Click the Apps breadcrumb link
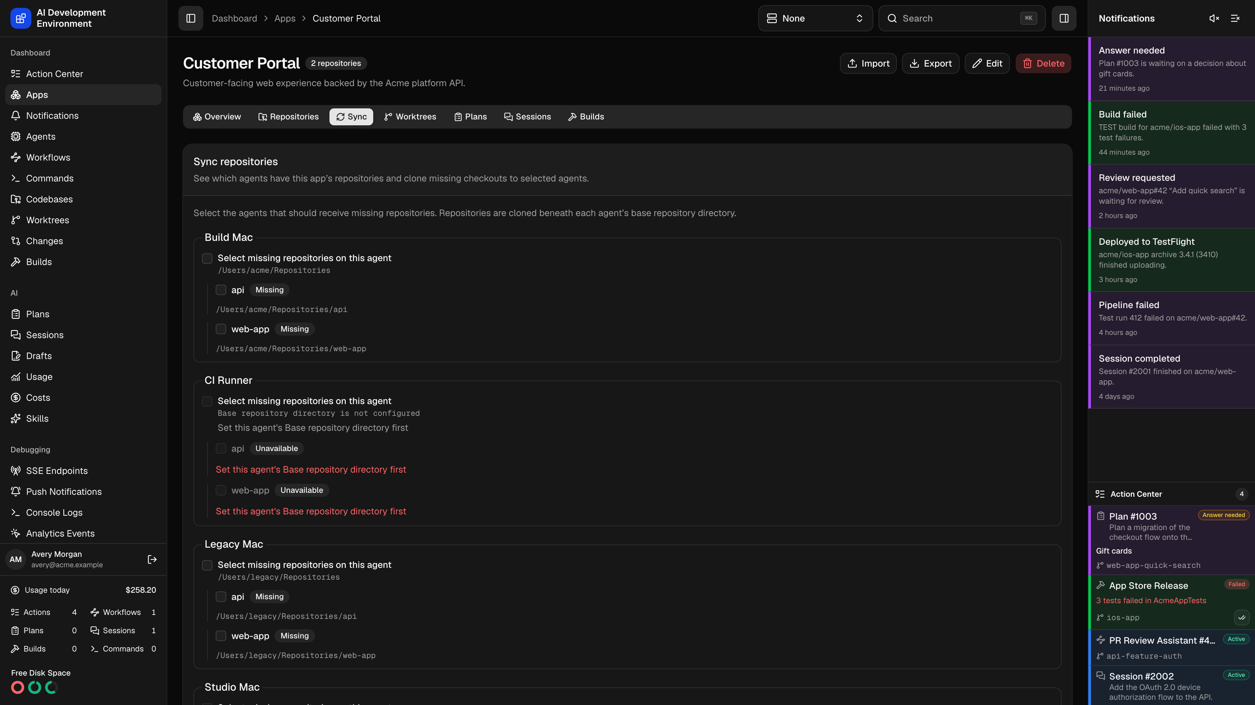The image size is (1255, 705). coord(285,19)
